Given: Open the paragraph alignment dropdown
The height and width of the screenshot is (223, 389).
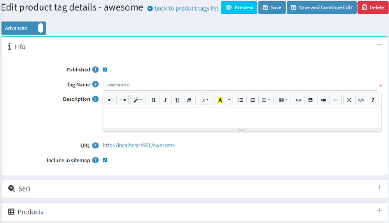Looking at the screenshot, I should click(x=266, y=100).
